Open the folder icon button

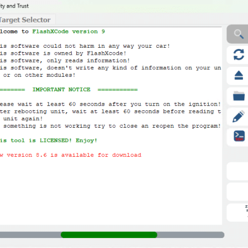237,96
